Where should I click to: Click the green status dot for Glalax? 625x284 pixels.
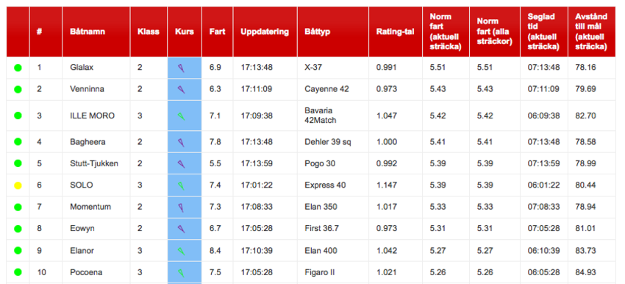tap(18, 68)
